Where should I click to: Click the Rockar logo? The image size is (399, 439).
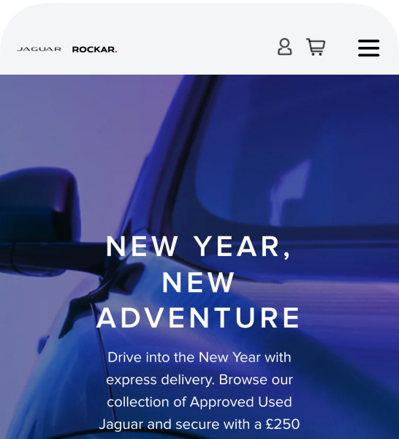[94, 50]
